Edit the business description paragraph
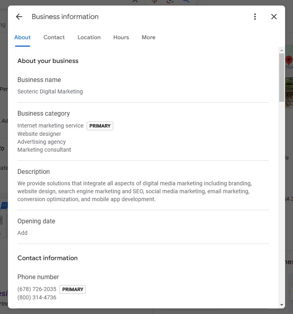 point(135,191)
